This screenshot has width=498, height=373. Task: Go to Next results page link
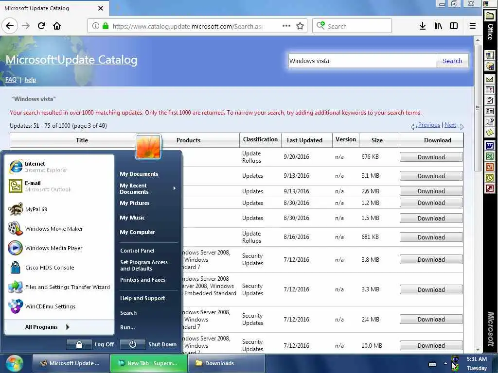[x=450, y=125]
